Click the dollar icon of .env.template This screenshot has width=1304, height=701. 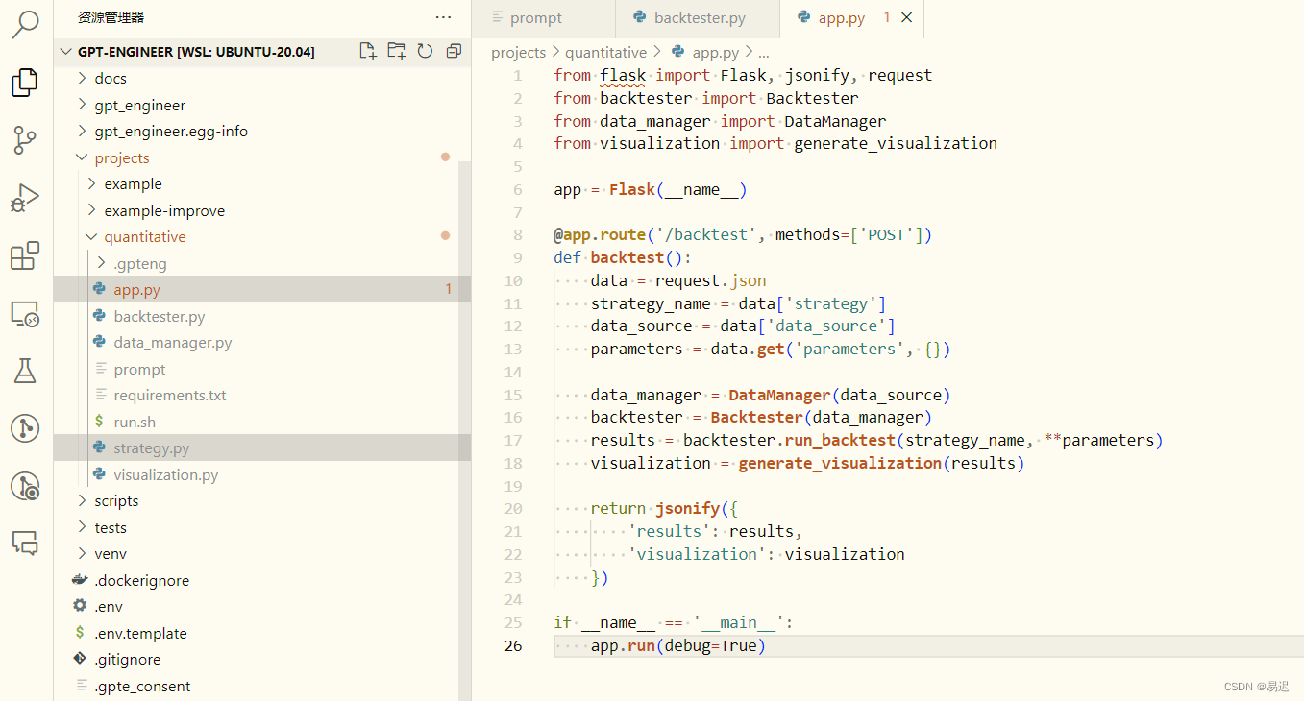(x=81, y=633)
